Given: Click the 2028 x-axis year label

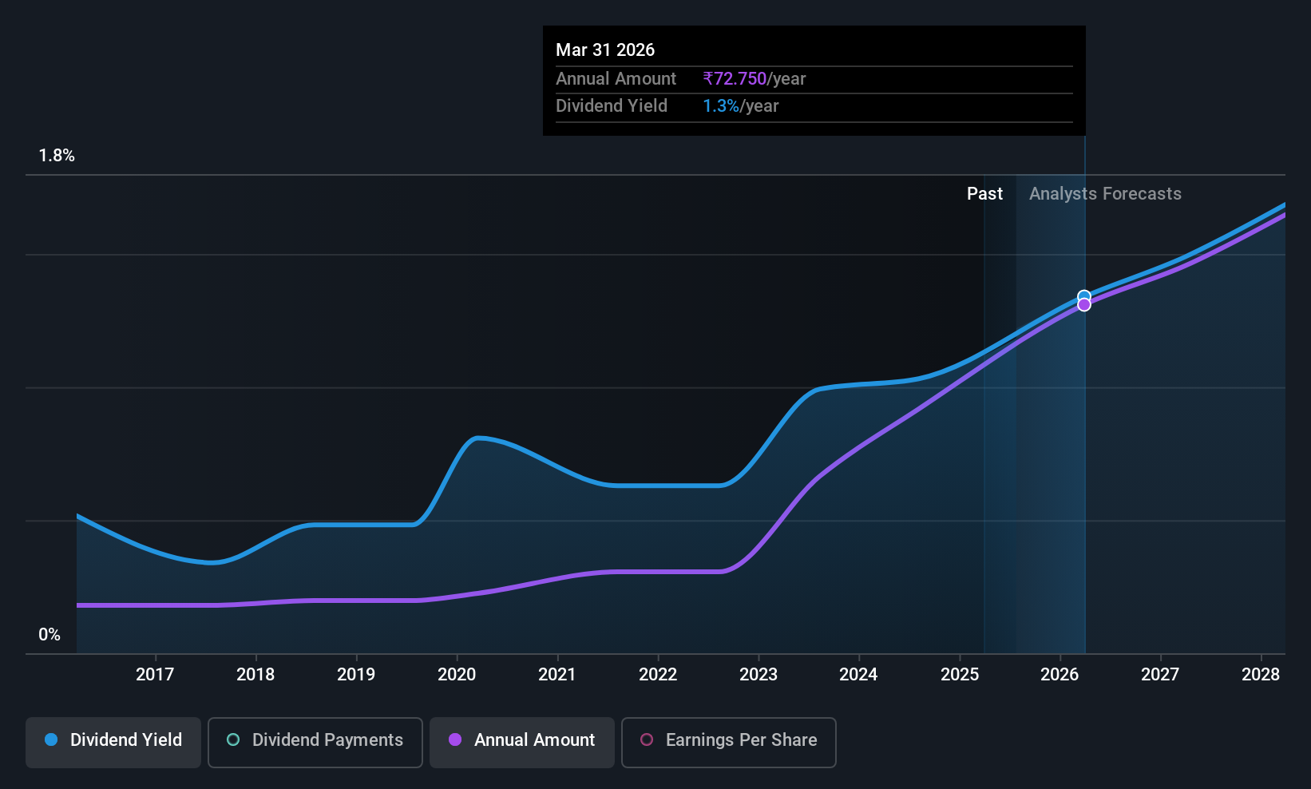Looking at the screenshot, I should tap(1261, 675).
